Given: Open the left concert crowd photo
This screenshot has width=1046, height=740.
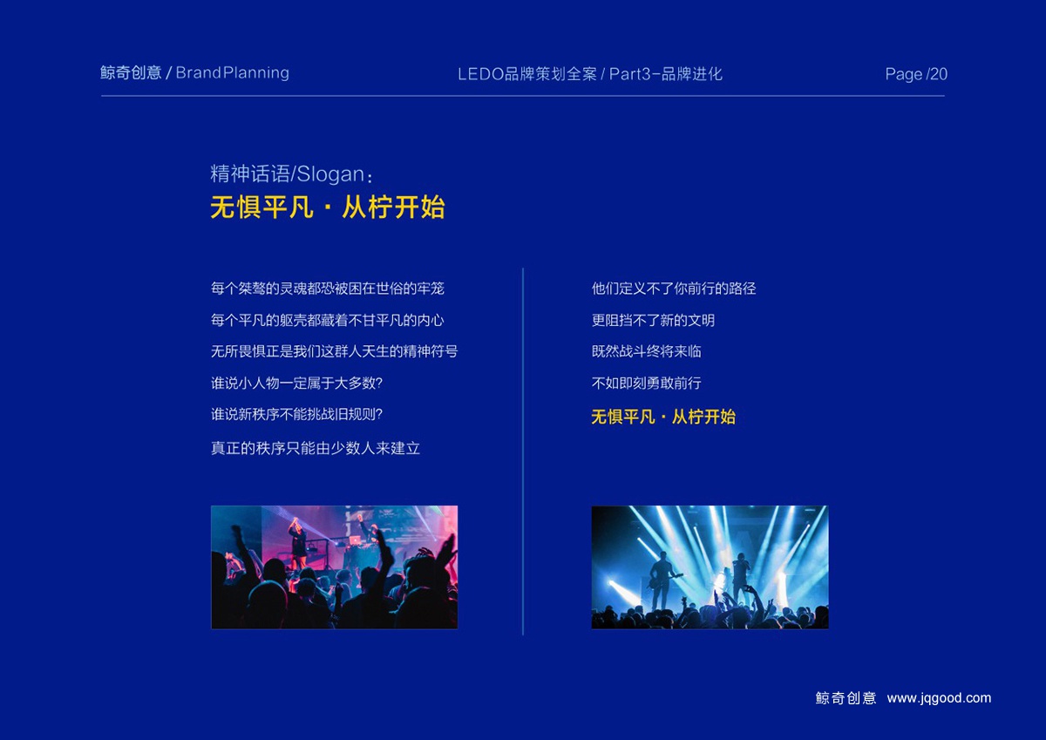Looking at the screenshot, I should click(x=334, y=565).
